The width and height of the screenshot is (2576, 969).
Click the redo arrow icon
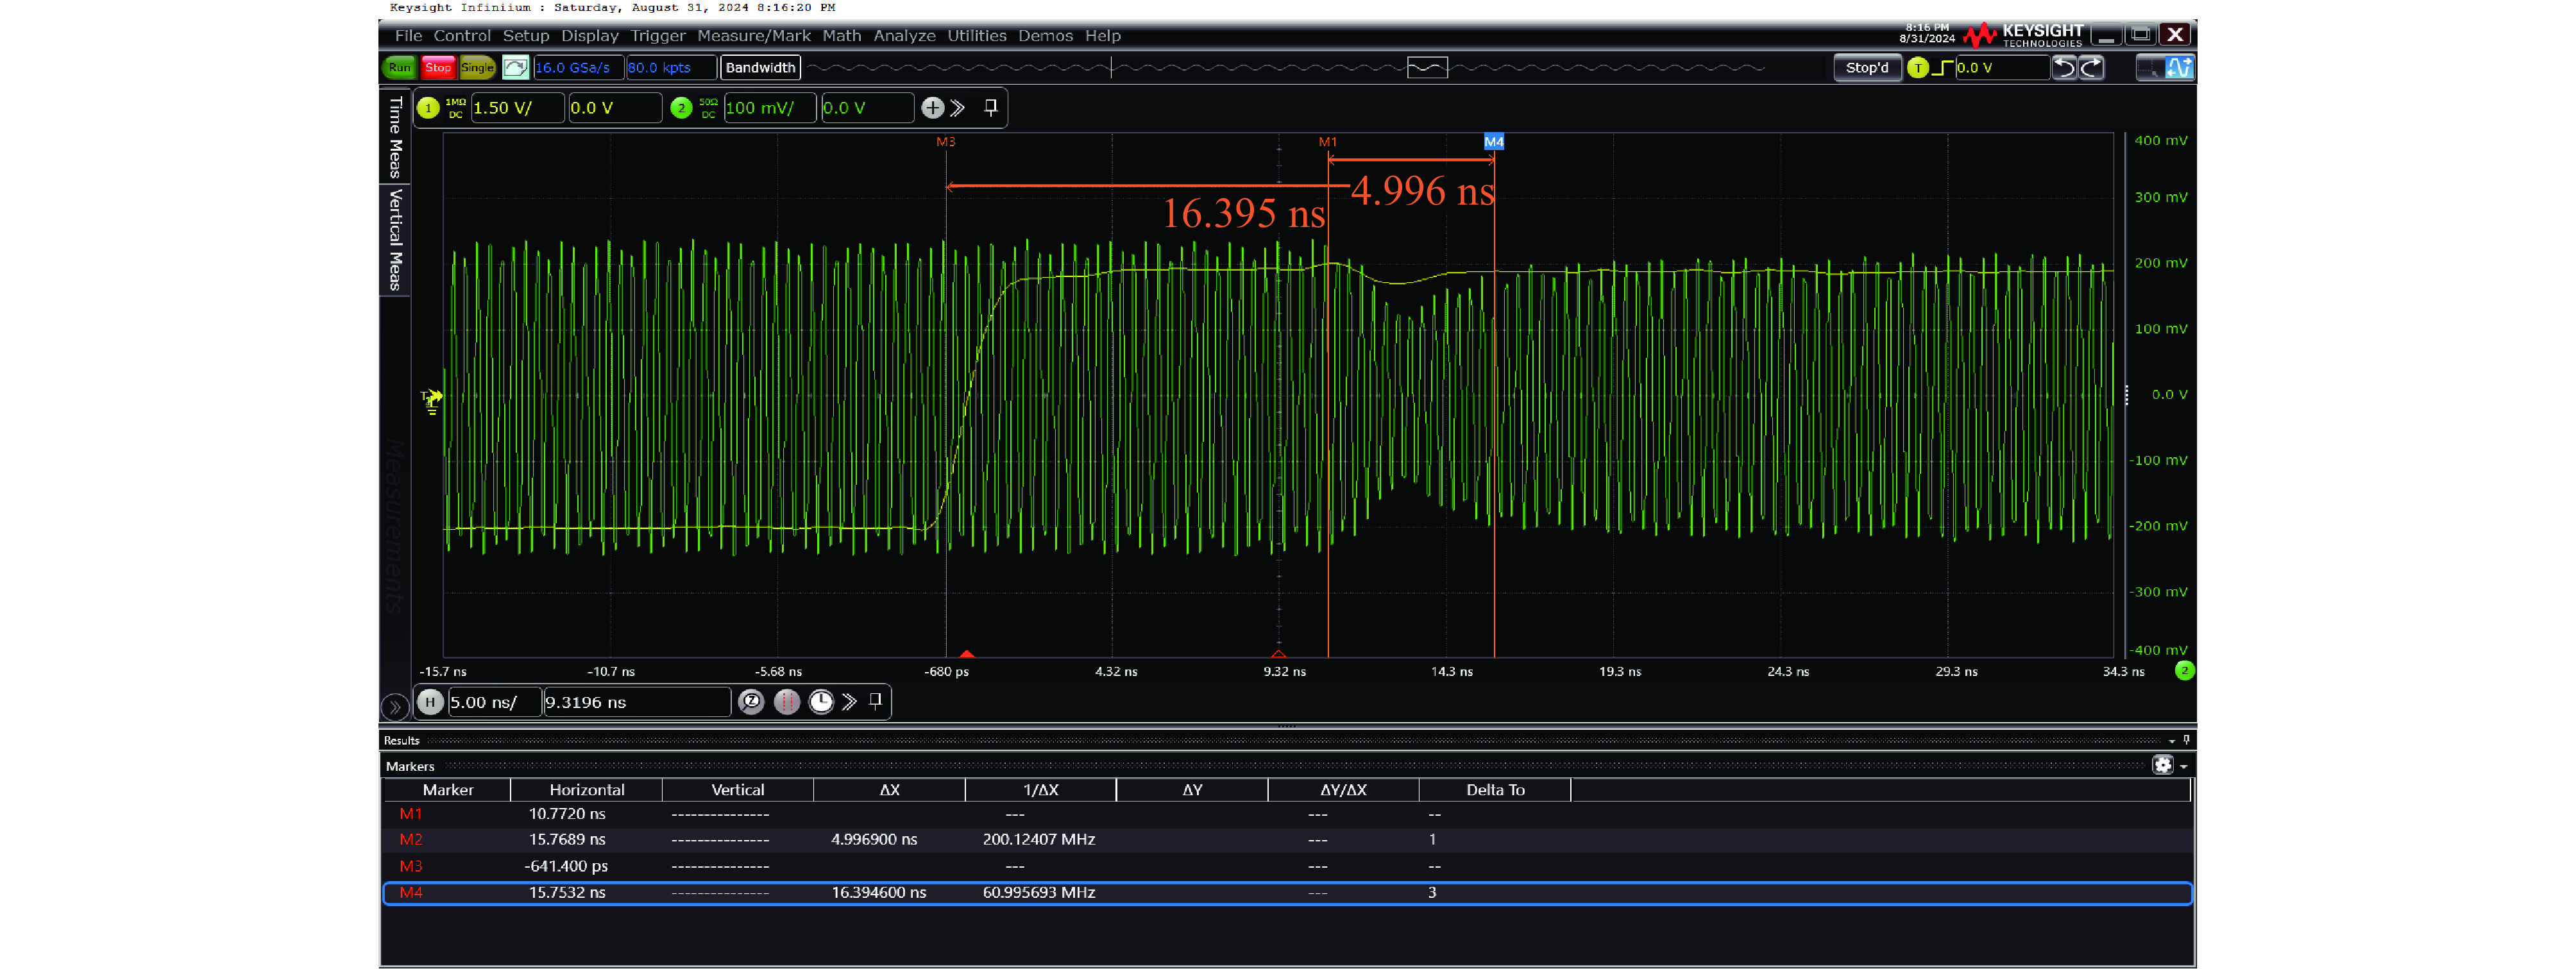tap(2091, 68)
